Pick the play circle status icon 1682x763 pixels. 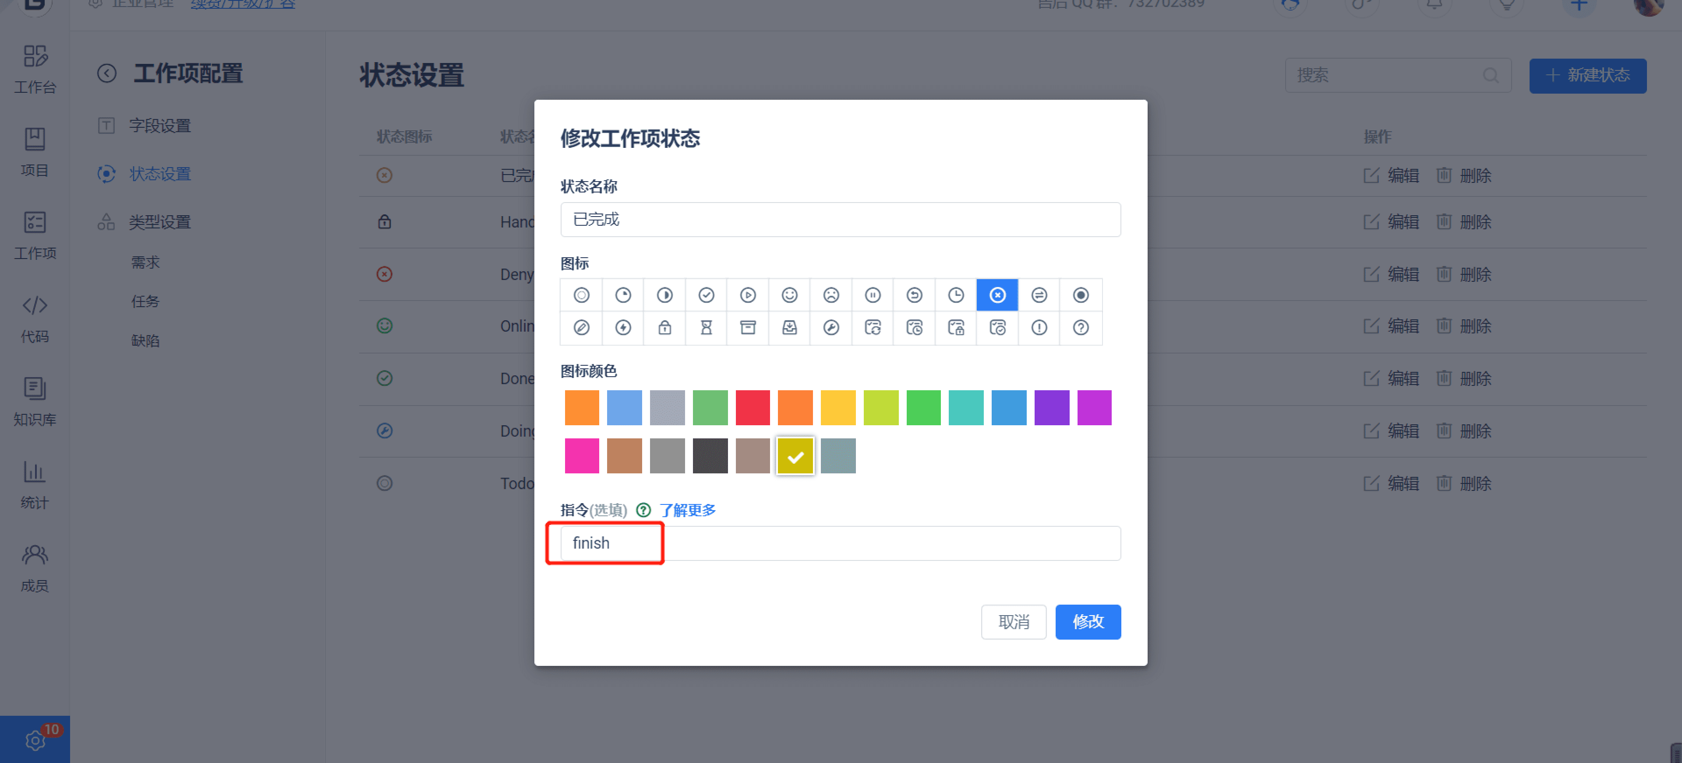click(x=748, y=295)
